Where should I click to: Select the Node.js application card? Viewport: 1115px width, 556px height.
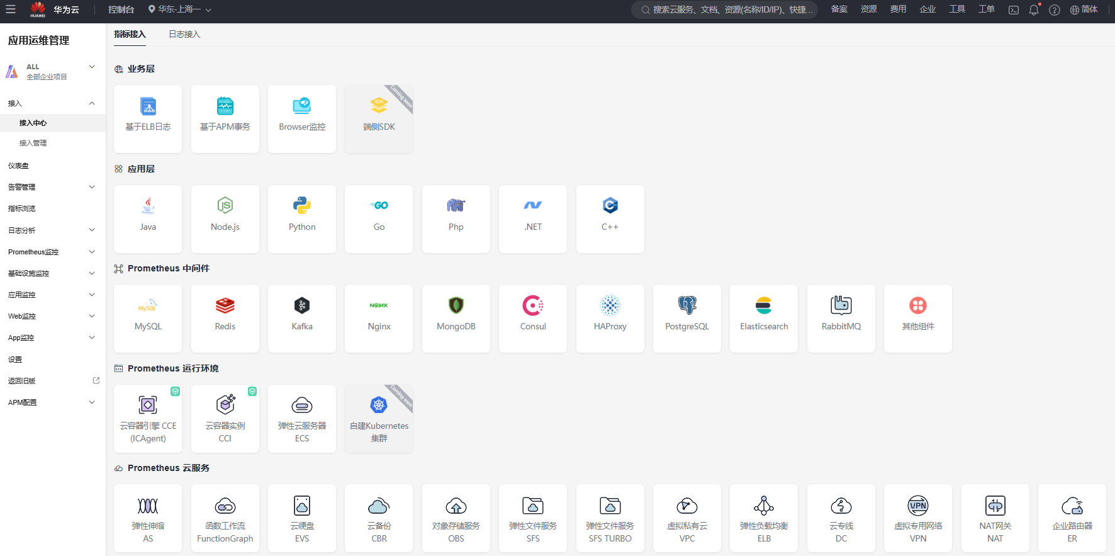(x=225, y=219)
